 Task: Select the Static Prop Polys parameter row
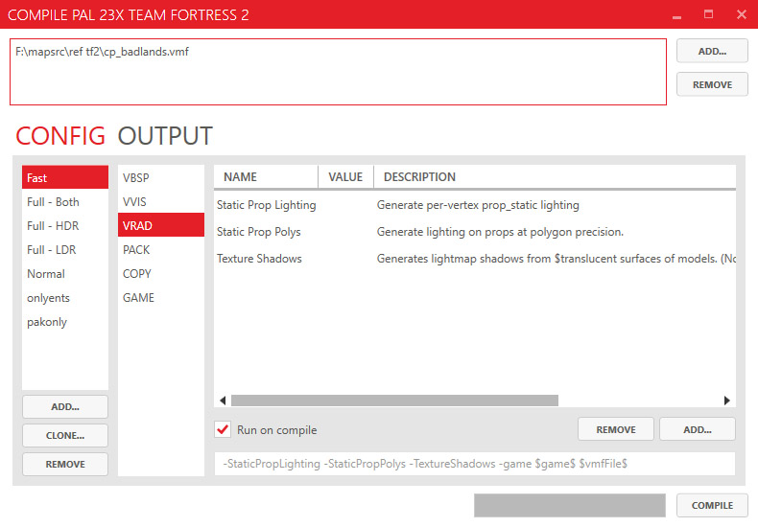[x=475, y=232]
